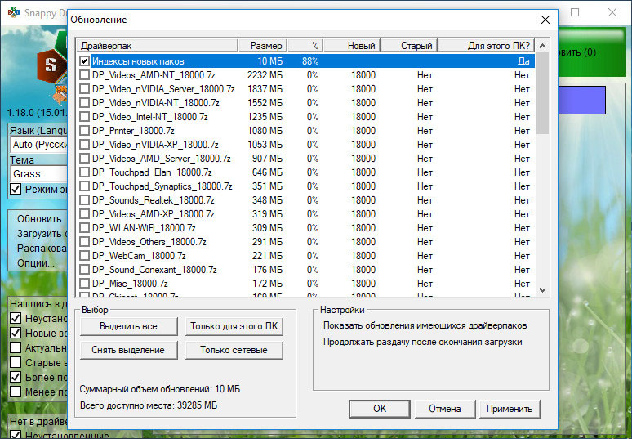The width and height of the screenshot is (632, 439).
Task: Click the blue panel in main window
Action: pos(581,100)
